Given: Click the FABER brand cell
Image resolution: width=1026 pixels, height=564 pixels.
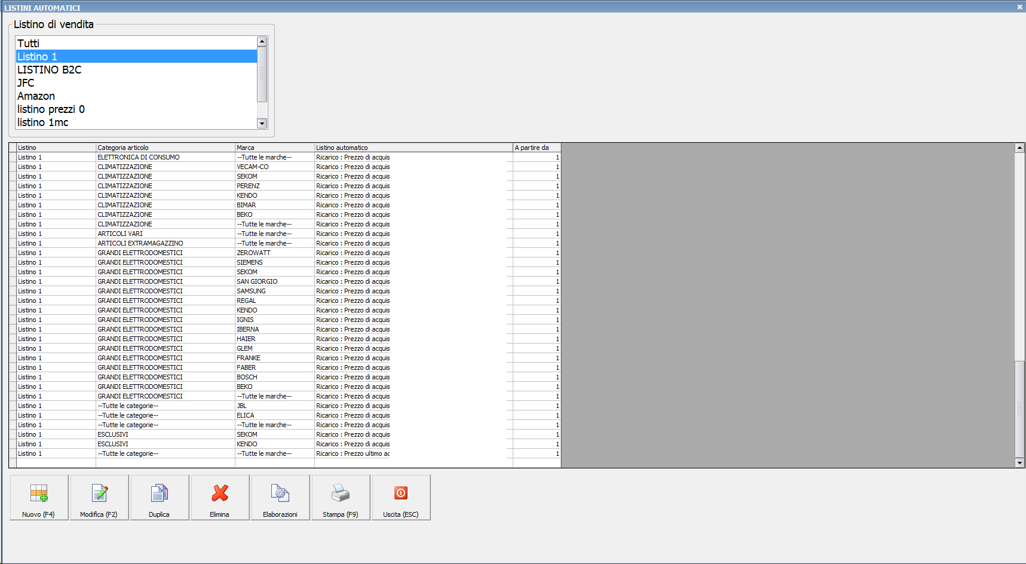Looking at the screenshot, I should point(275,367).
